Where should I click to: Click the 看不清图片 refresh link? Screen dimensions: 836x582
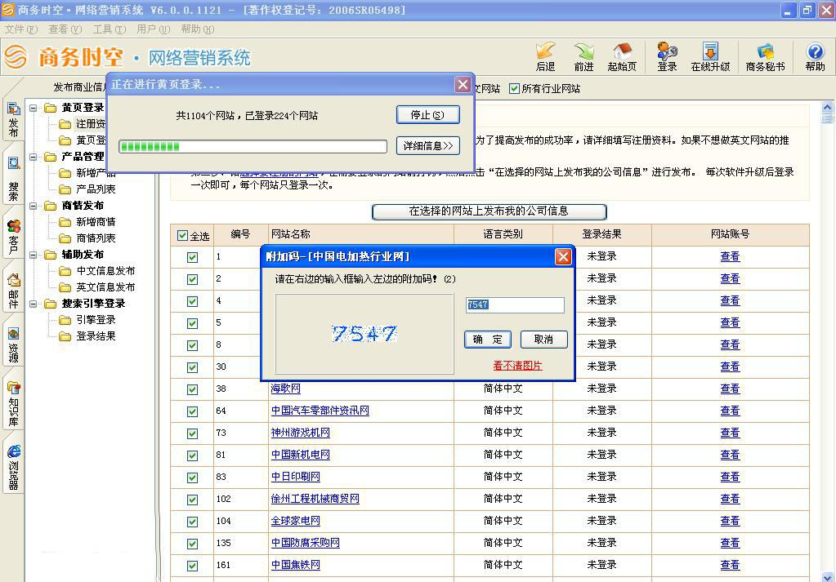click(517, 366)
